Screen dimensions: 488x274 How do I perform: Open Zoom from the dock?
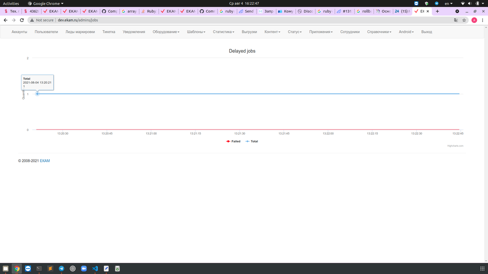(x=83, y=268)
